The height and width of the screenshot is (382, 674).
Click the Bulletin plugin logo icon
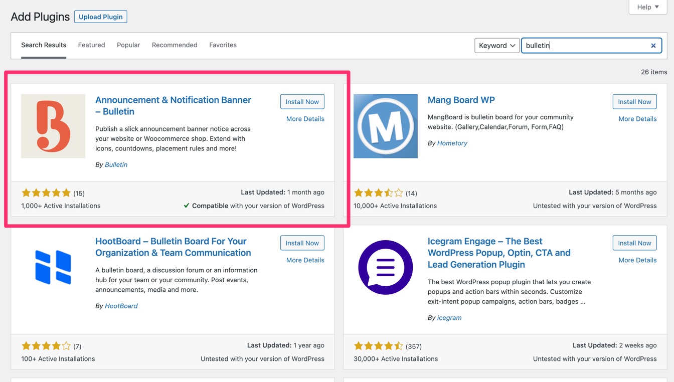pos(53,126)
